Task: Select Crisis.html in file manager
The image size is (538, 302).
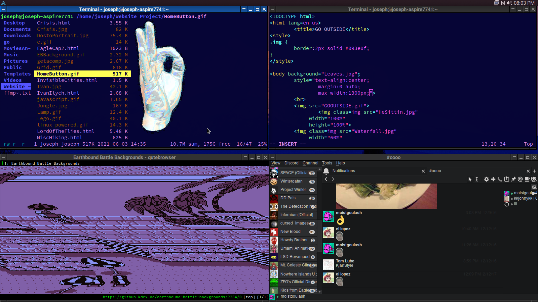Action: point(82,23)
